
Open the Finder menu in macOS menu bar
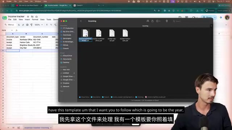coord(9,1)
